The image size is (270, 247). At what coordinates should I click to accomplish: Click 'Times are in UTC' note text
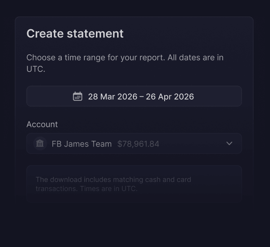(109, 189)
